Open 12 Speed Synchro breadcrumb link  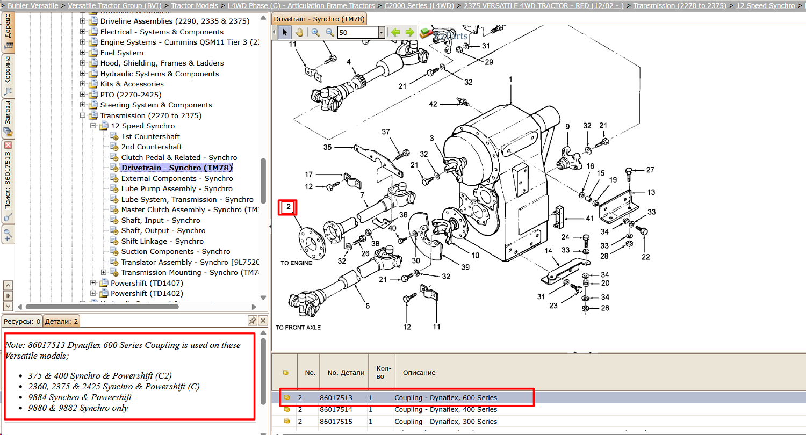(765, 5)
